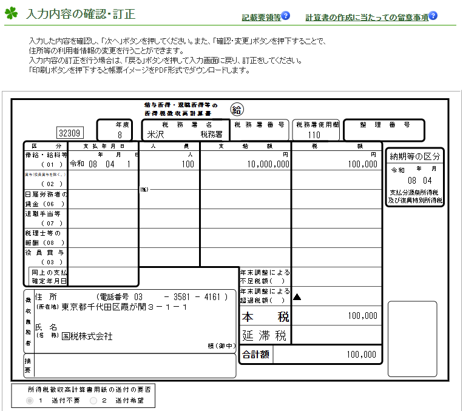Click the black triangle in 超過税額 row

297,297
